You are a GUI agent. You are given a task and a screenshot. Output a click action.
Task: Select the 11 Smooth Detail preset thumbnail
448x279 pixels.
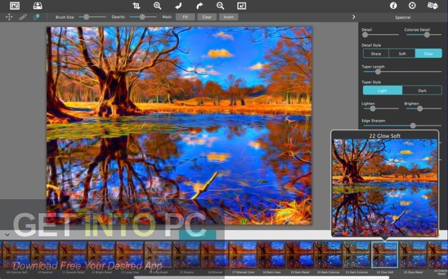73,255
